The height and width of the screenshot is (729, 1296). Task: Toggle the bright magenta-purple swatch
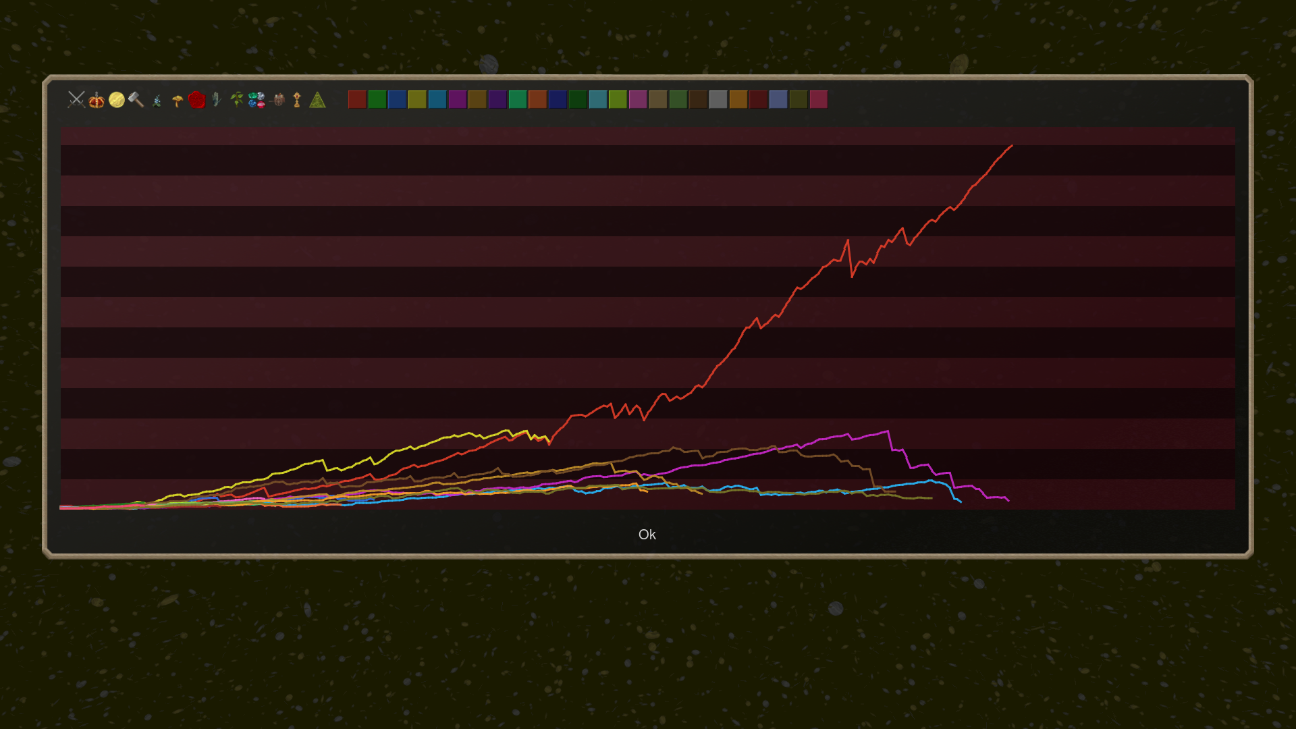pyautogui.click(x=458, y=99)
